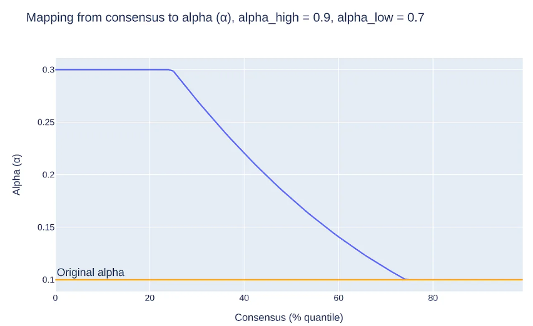Click the 'Original alpha' annotation label
This screenshot has height=326, width=533.
point(91,272)
